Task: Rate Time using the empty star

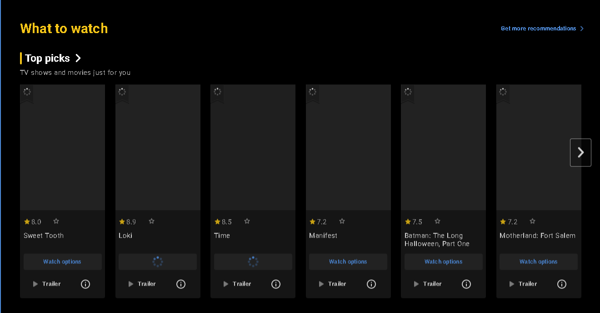Action: click(x=247, y=221)
